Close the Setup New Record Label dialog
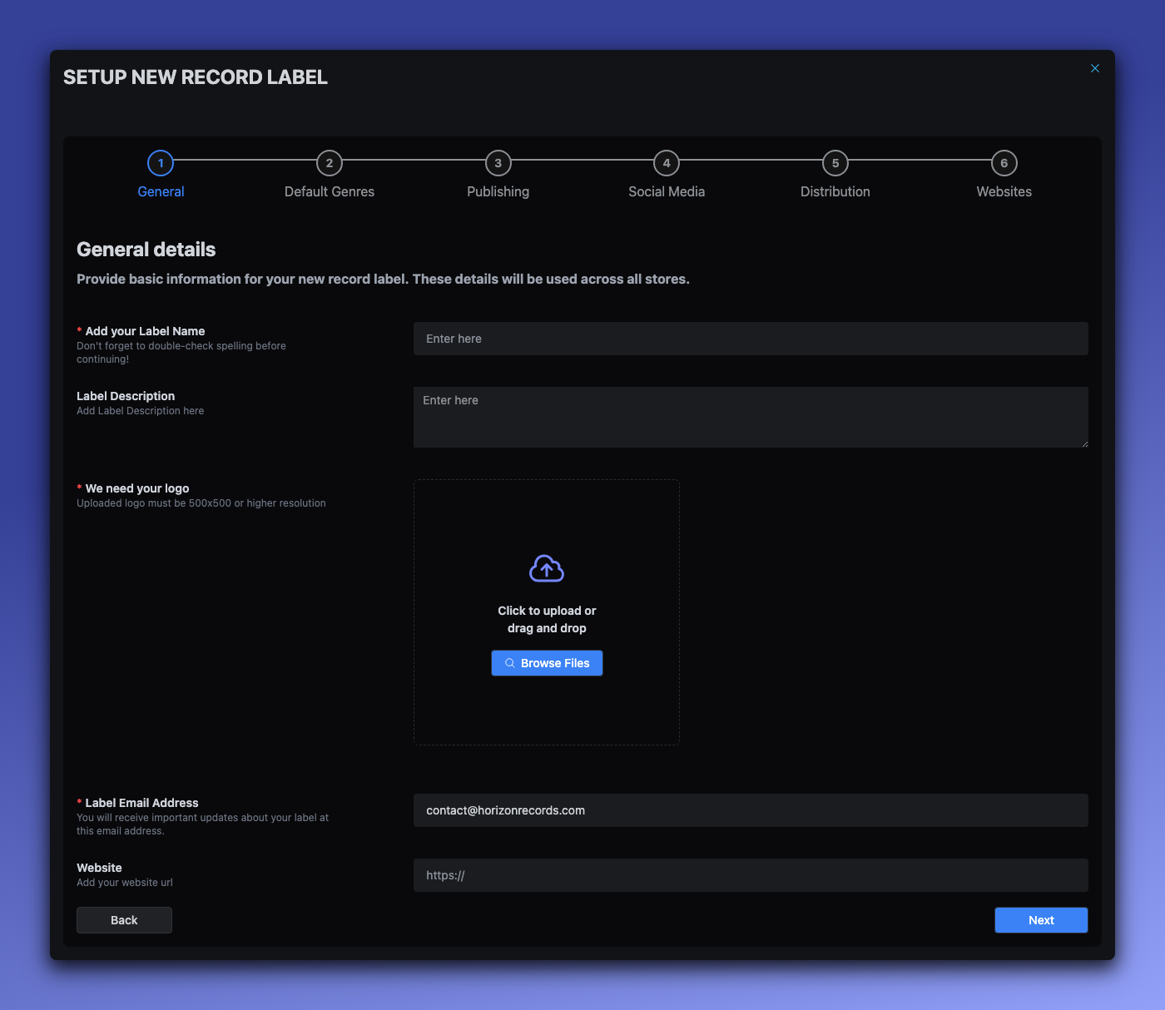The image size is (1165, 1010). [x=1095, y=68]
